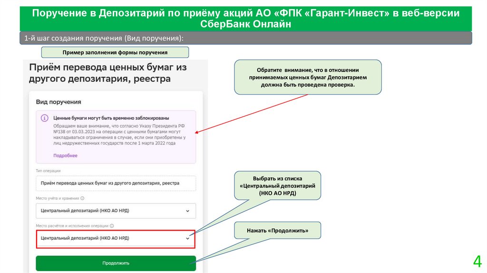487x273 pixels.
Task: Click the slide page number 4
Action: [477, 261]
